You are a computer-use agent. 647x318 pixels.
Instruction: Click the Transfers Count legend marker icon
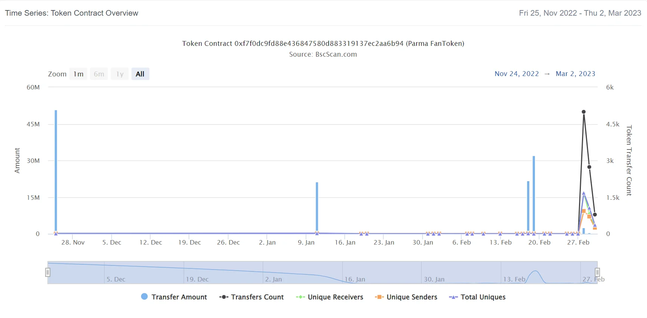pyautogui.click(x=223, y=297)
